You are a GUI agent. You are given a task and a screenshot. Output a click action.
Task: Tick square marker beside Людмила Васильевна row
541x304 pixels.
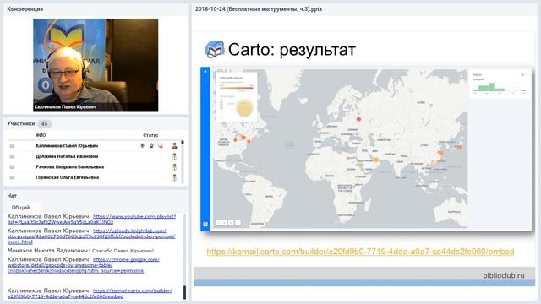click(x=12, y=167)
